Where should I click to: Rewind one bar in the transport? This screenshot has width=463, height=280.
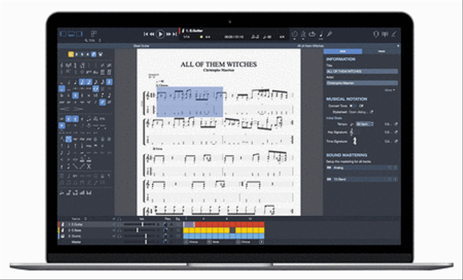click(x=152, y=34)
